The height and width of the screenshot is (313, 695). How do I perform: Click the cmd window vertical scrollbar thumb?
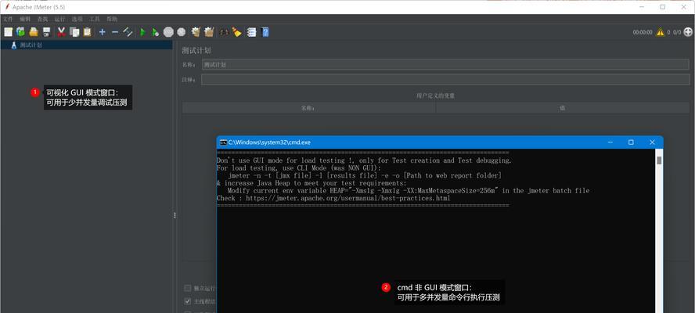pyautogui.click(x=659, y=160)
